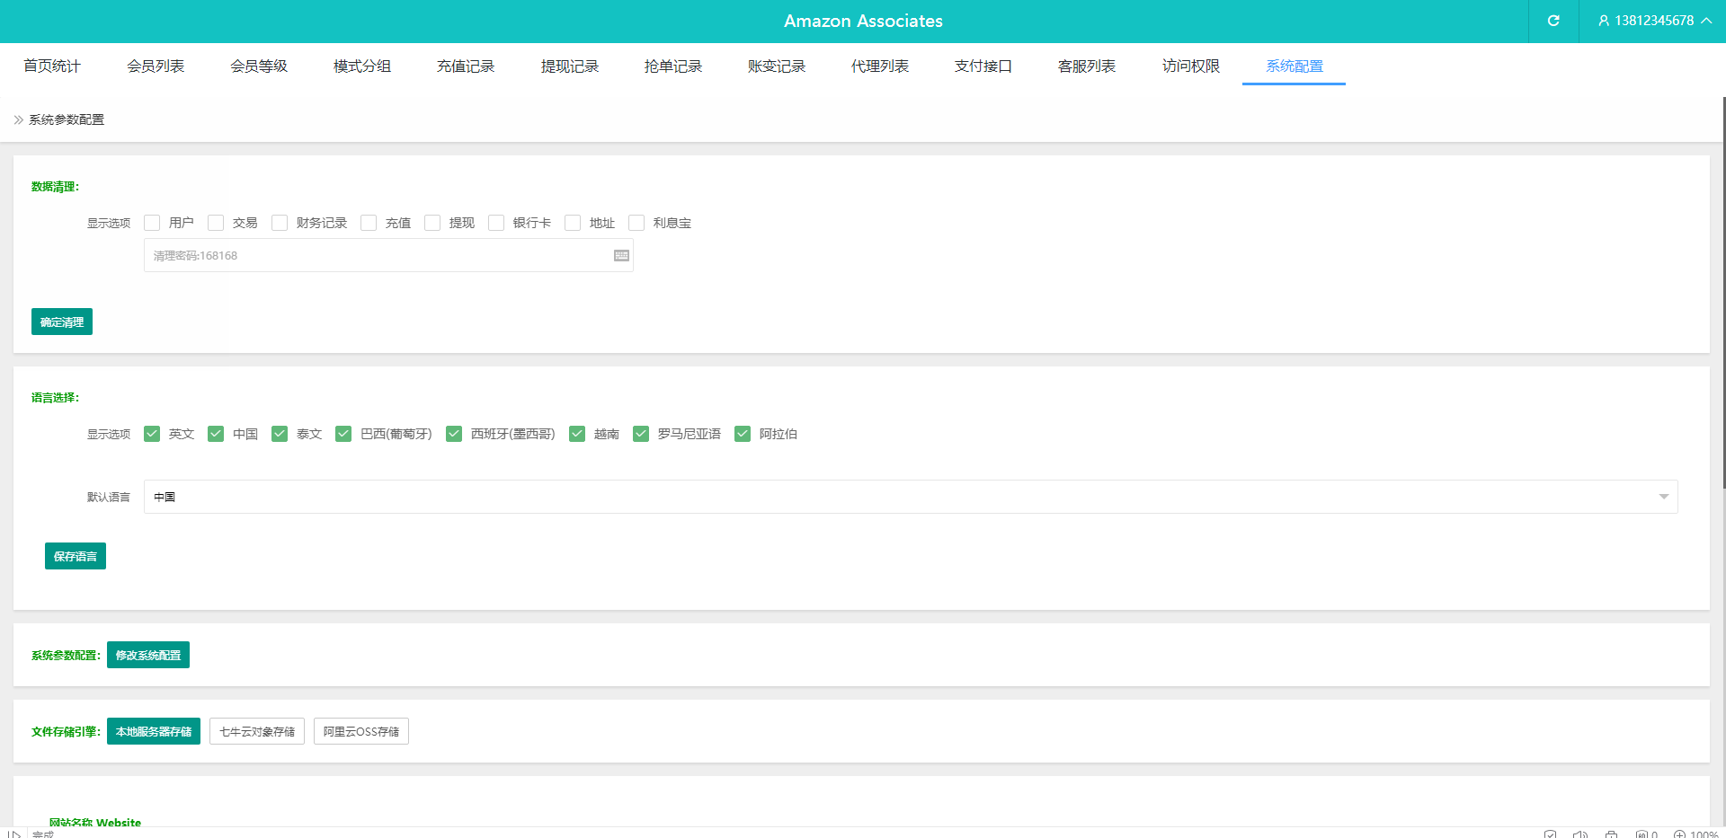Click the breadcrumb double-arrow icon by 系统参数配置
This screenshot has height=838, width=1726.
click(x=18, y=119)
